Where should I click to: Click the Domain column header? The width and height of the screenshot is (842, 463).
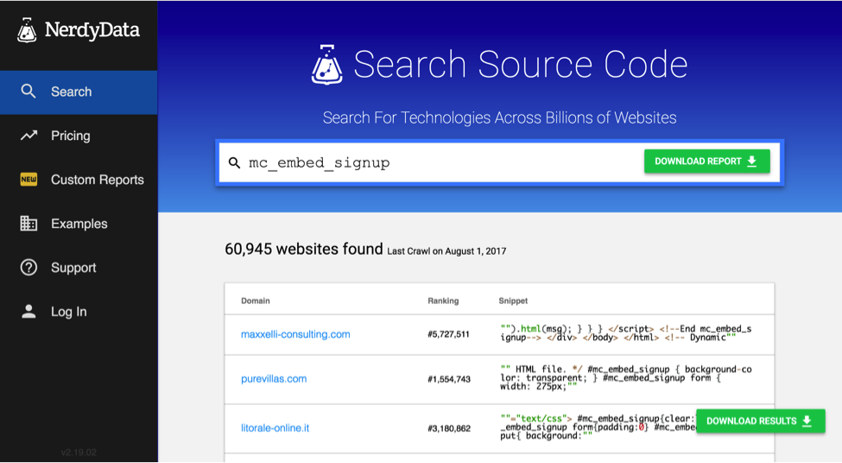[x=256, y=301]
